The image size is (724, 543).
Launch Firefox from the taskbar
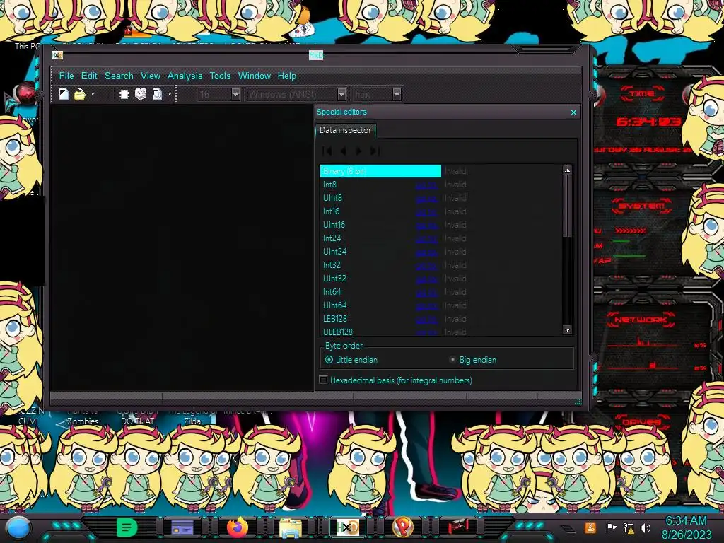pyautogui.click(x=238, y=527)
